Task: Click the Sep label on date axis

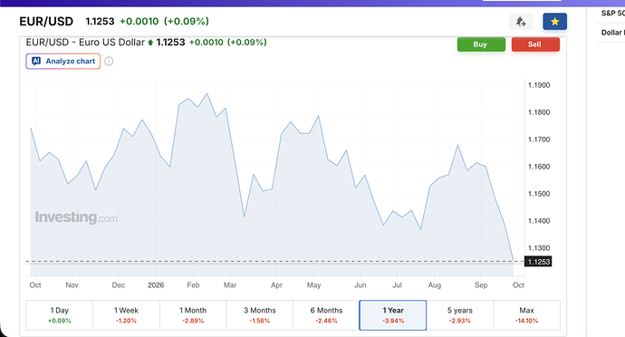Action: (481, 285)
